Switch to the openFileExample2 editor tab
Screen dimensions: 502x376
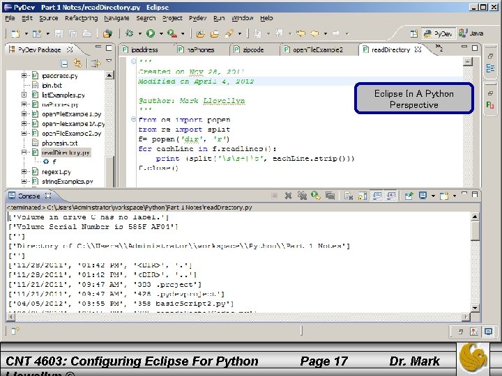318,49
